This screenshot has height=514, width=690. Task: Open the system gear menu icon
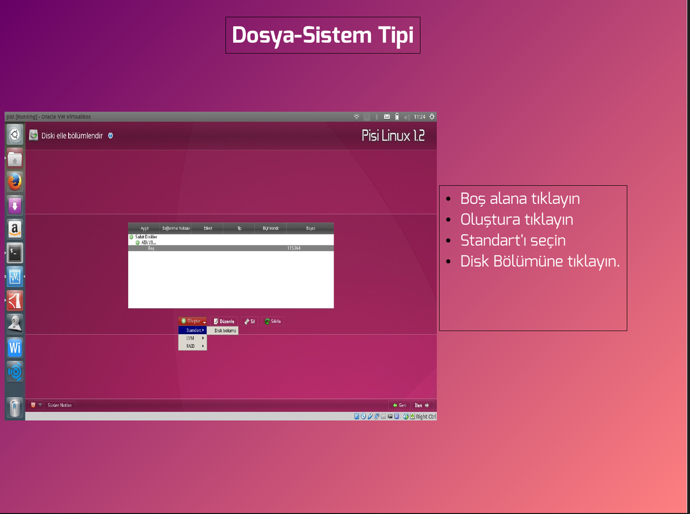click(432, 117)
